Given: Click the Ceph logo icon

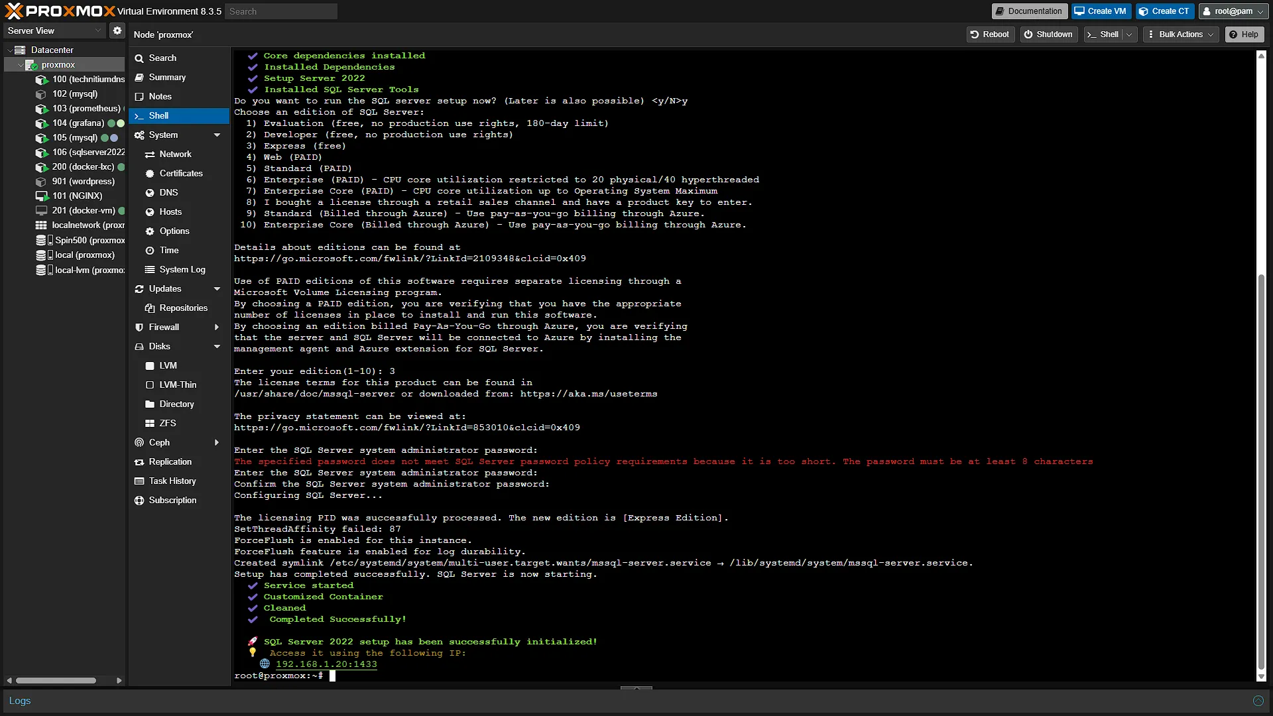Looking at the screenshot, I should pyautogui.click(x=139, y=442).
